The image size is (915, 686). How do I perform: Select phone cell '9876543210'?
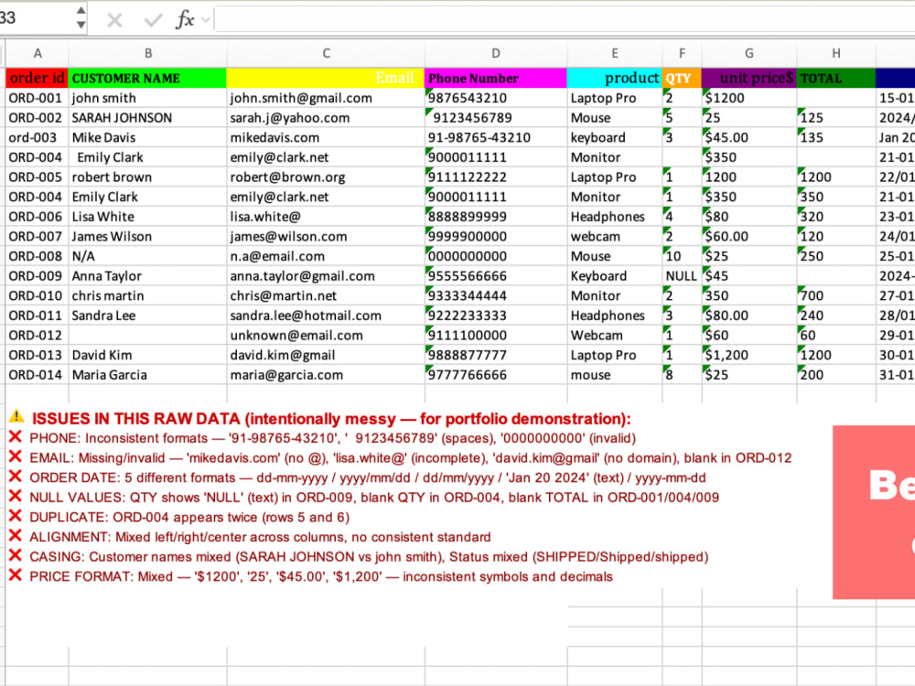click(x=496, y=98)
